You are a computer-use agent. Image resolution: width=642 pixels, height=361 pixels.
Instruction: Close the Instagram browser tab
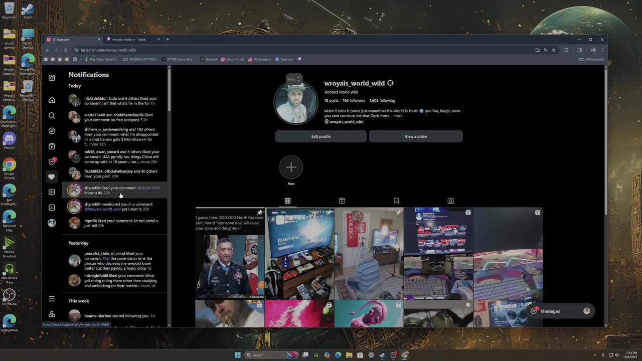(x=99, y=40)
